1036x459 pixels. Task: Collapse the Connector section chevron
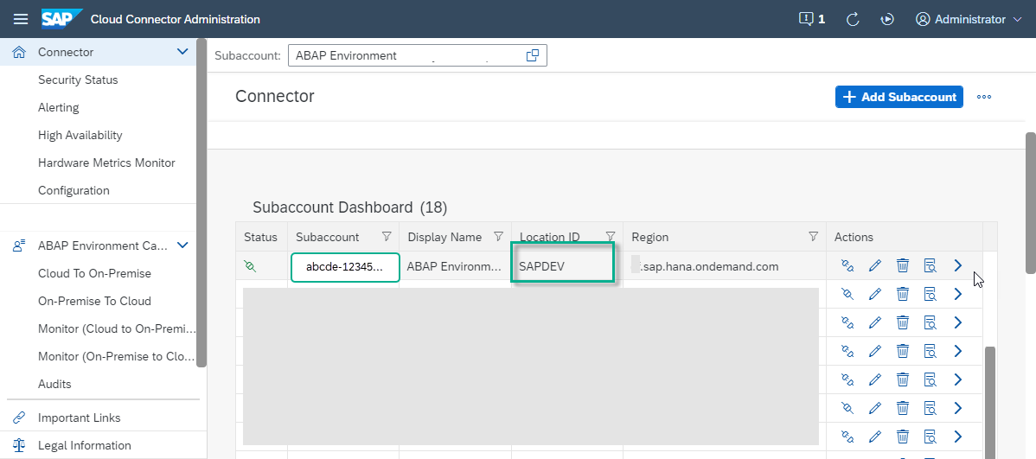pyautogui.click(x=182, y=52)
